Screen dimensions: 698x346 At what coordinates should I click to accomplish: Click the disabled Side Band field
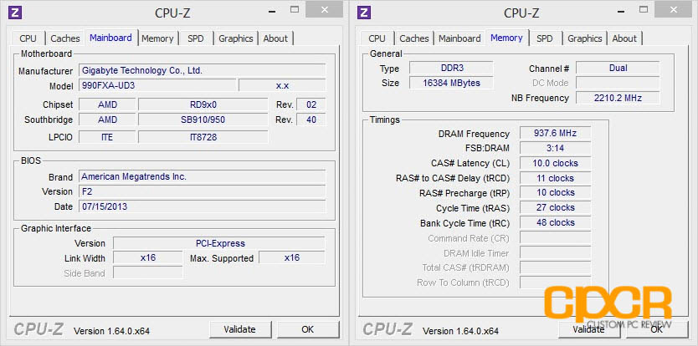[x=148, y=272]
